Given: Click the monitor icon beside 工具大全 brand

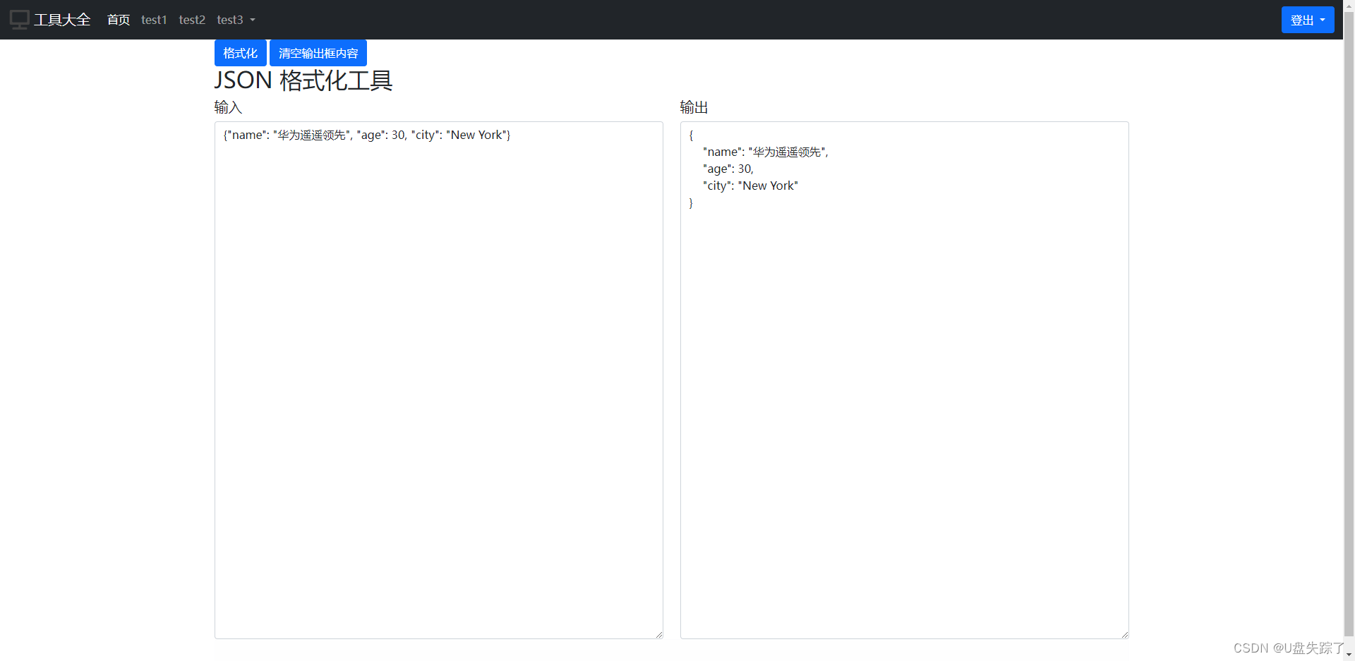Looking at the screenshot, I should click(19, 19).
